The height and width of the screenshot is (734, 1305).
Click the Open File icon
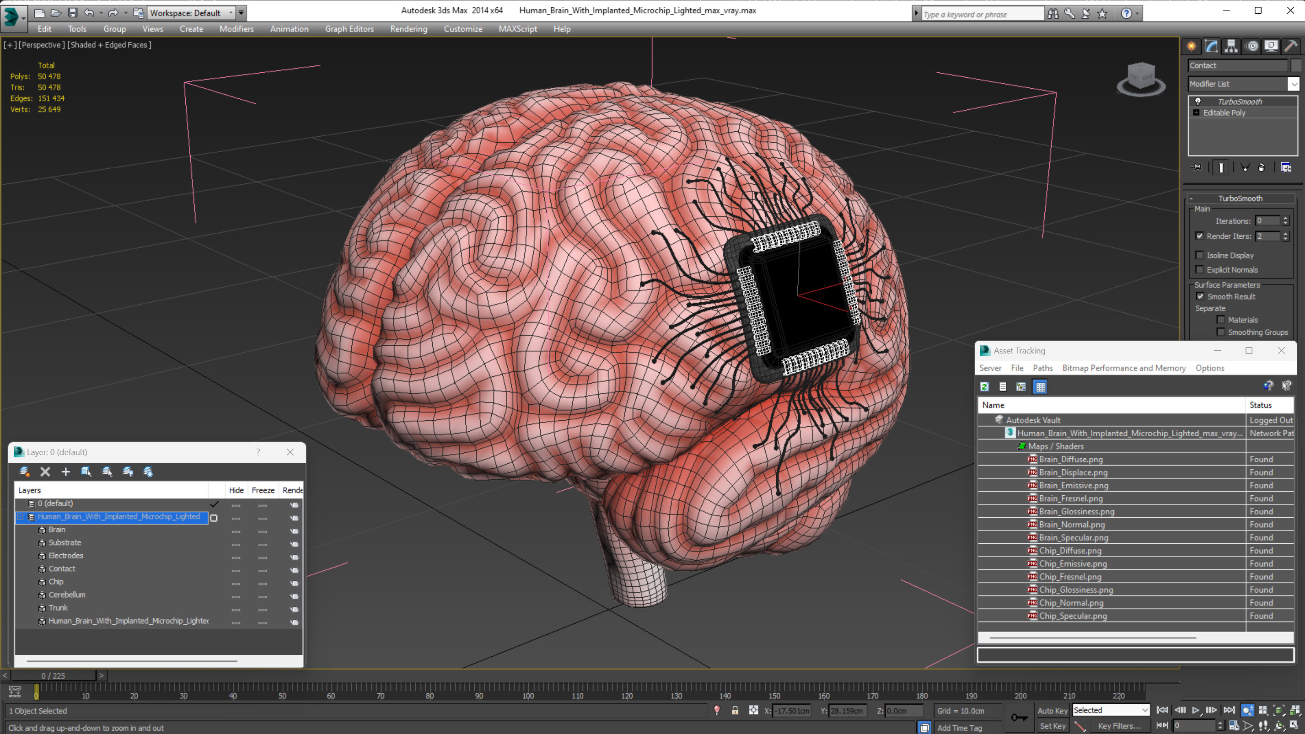56,13
